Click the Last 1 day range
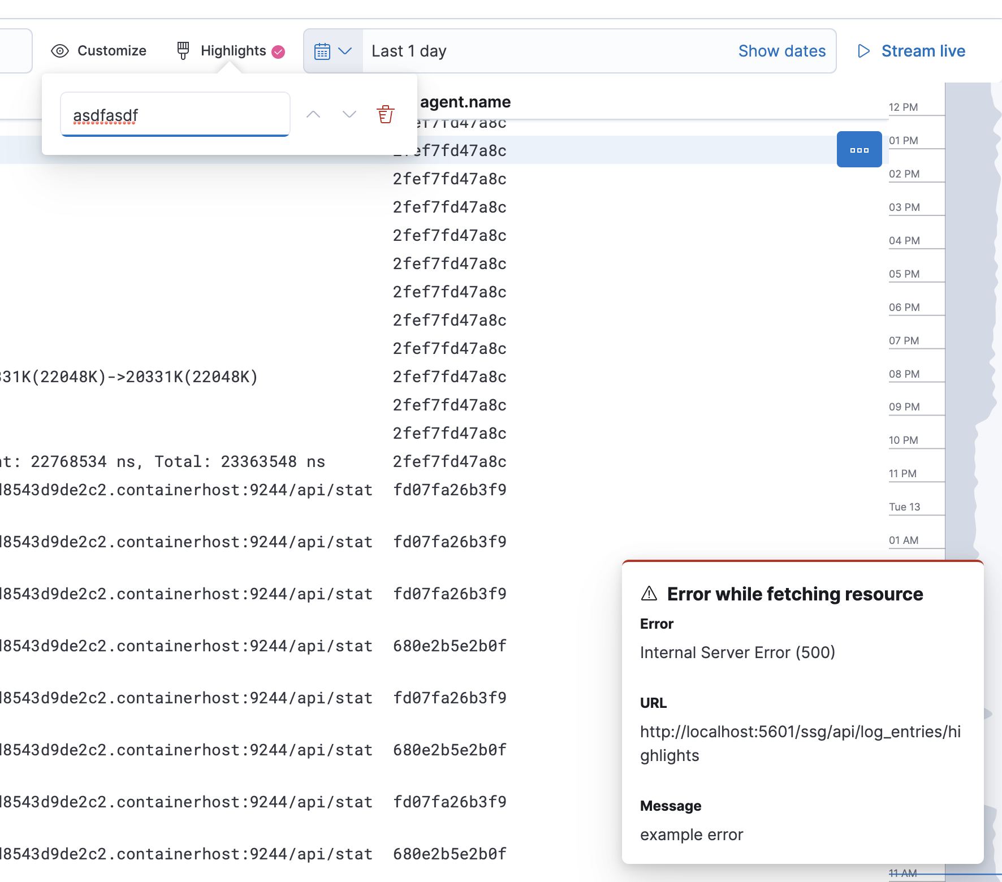Image resolution: width=1002 pixels, height=882 pixels. (409, 51)
